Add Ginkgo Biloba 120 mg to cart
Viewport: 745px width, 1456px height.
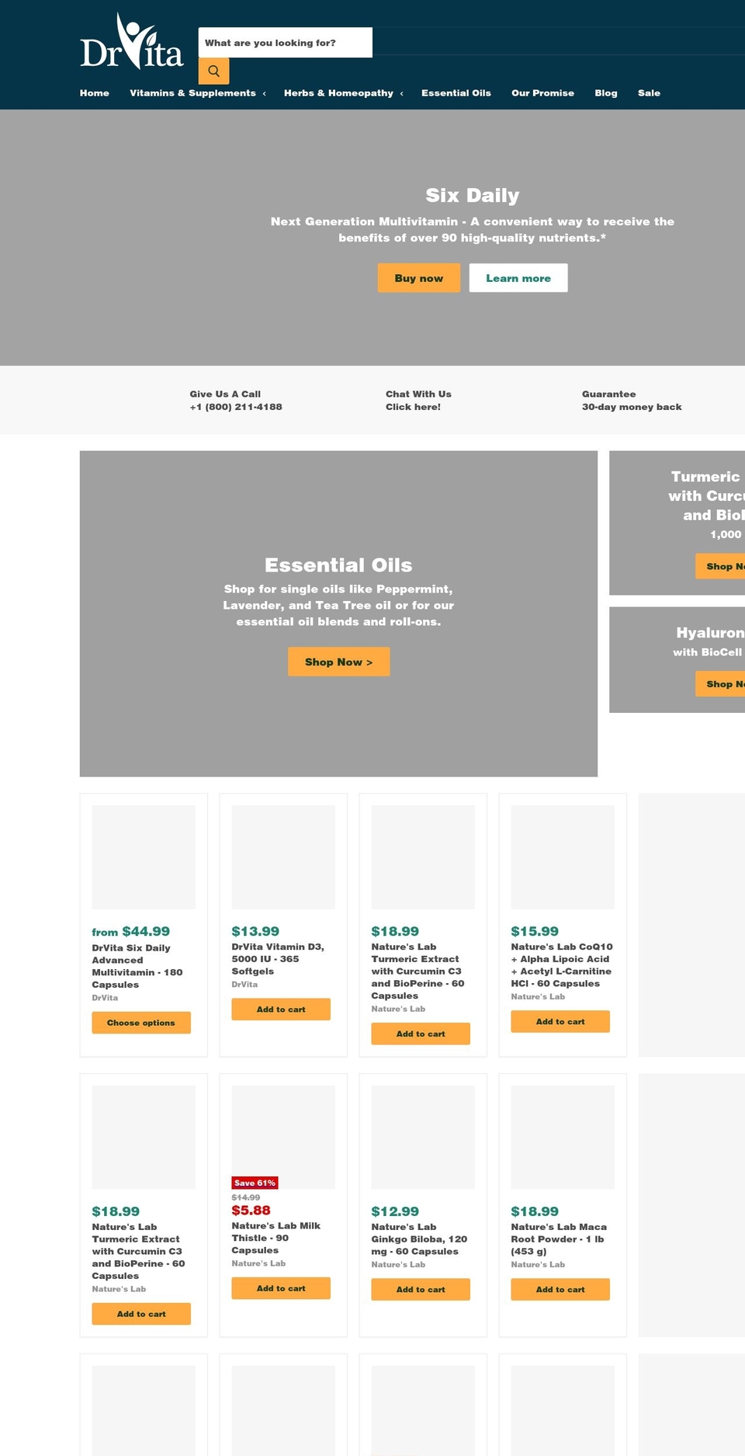point(421,1290)
